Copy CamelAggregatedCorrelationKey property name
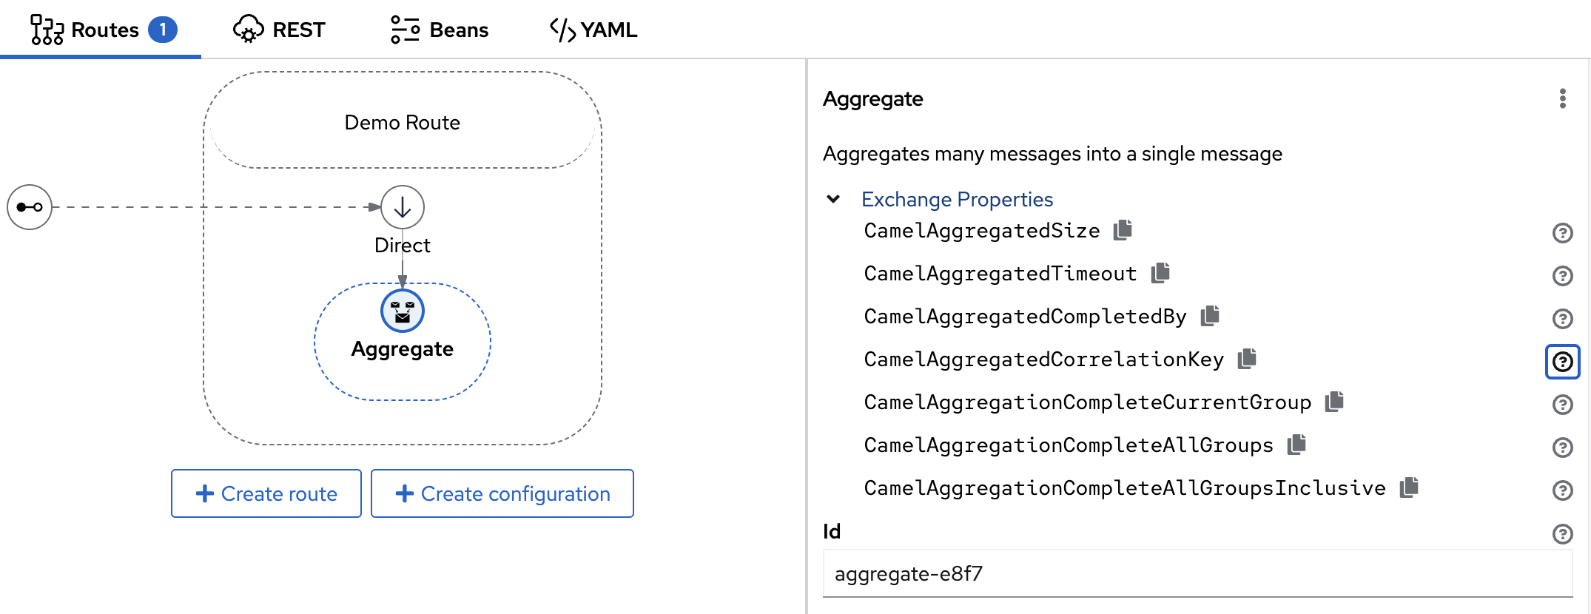The image size is (1591, 614). point(1247,359)
